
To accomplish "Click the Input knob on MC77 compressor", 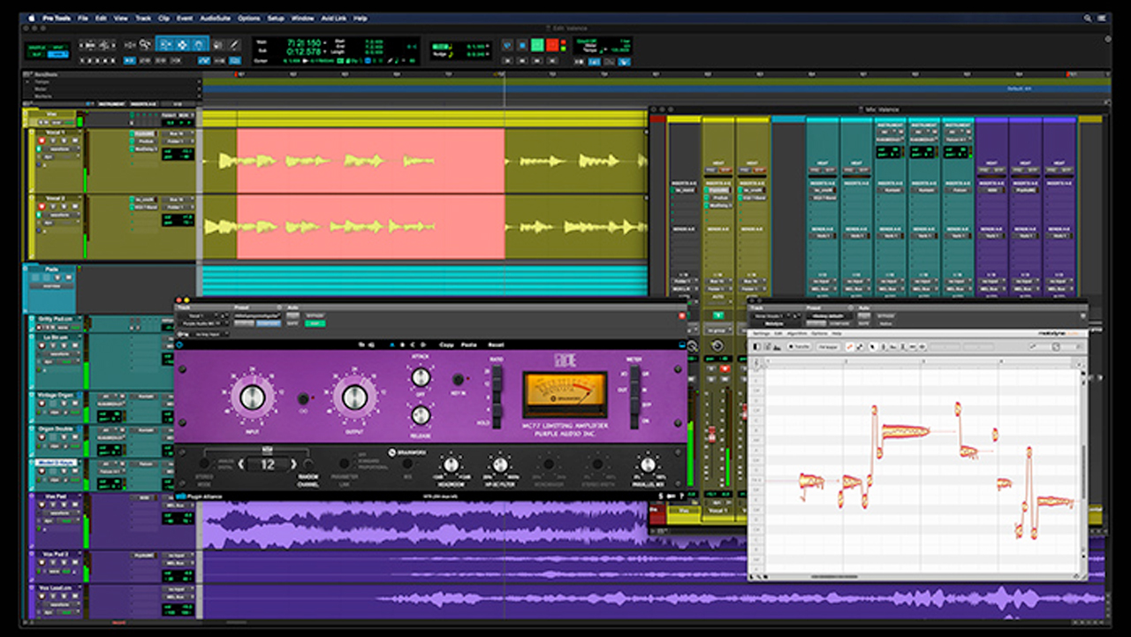I will click(253, 397).
